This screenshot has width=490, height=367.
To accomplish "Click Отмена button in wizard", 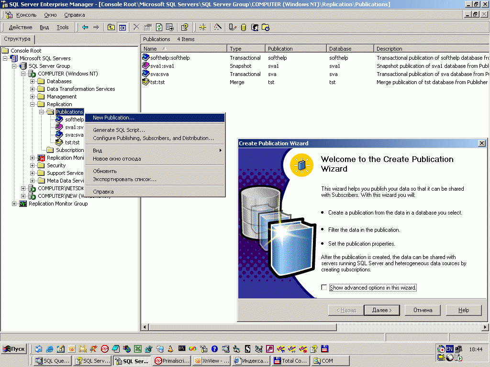I will 423,310.
